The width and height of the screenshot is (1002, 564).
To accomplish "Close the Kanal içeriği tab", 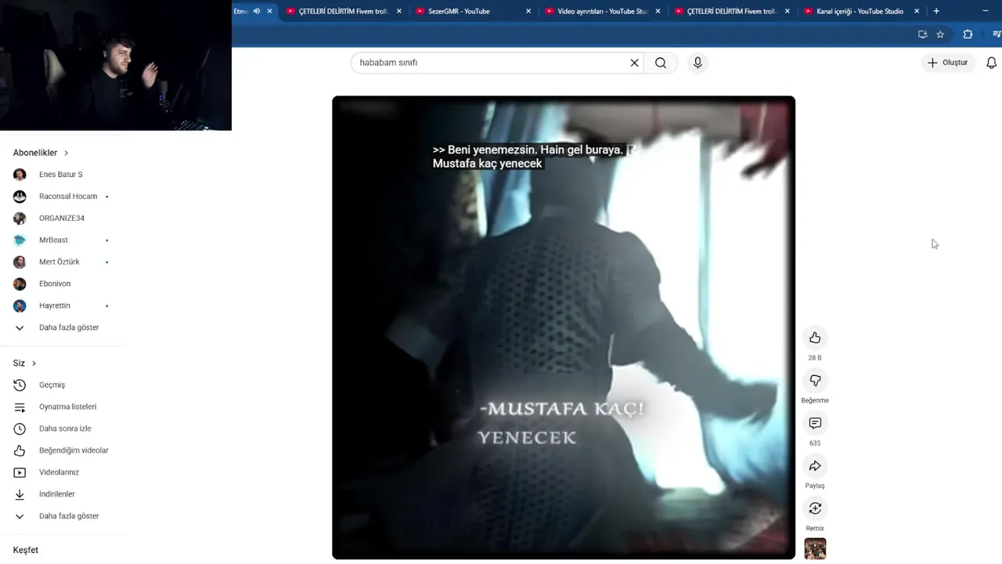I will pyautogui.click(x=917, y=11).
